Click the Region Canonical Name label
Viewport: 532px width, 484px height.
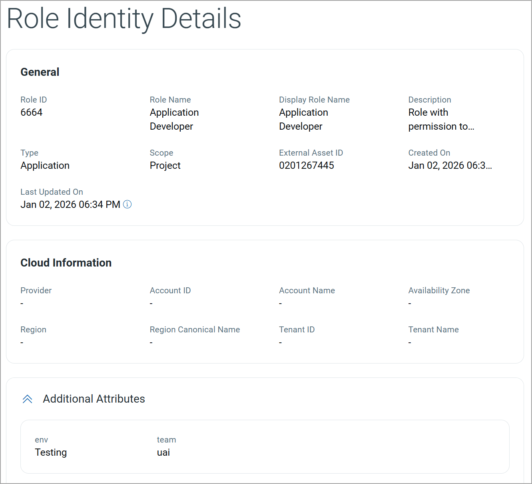coord(195,330)
